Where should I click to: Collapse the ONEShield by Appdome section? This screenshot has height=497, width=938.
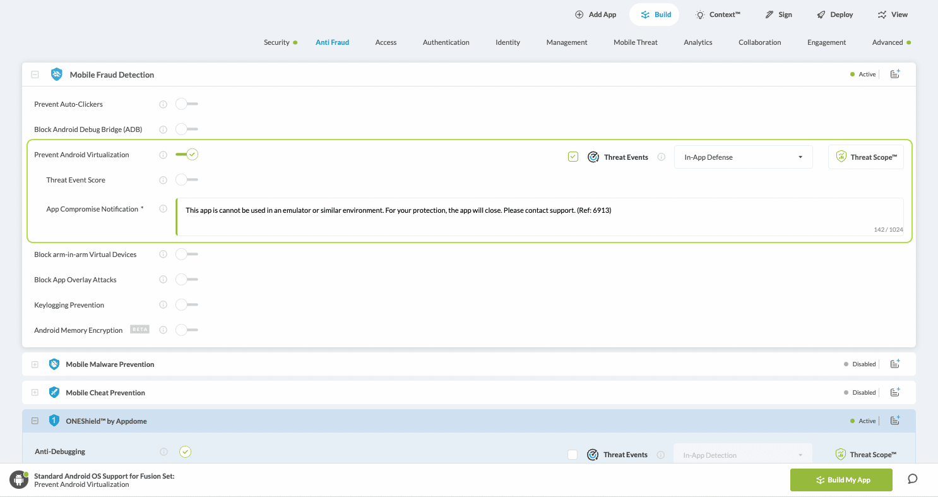pos(35,421)
